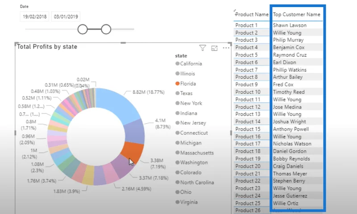Click the Michigan legend marker dot

click(x=177, y=143)
